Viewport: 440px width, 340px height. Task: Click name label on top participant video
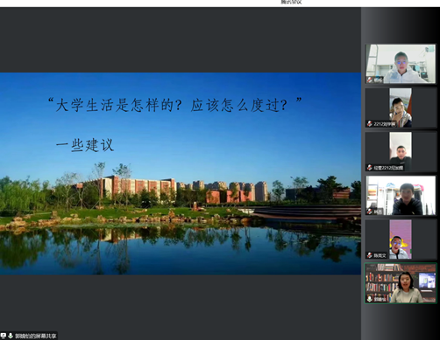tap(378, 80)
